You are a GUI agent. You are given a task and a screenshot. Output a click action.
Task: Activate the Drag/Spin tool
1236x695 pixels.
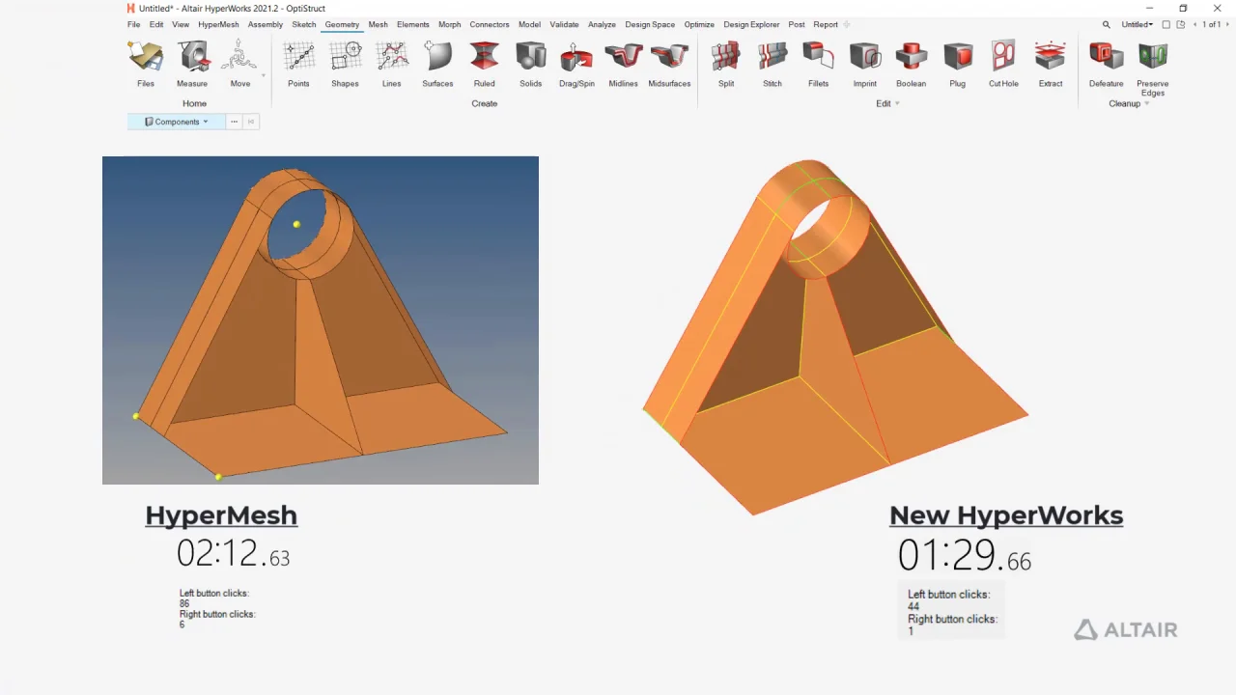click(576, 64)
